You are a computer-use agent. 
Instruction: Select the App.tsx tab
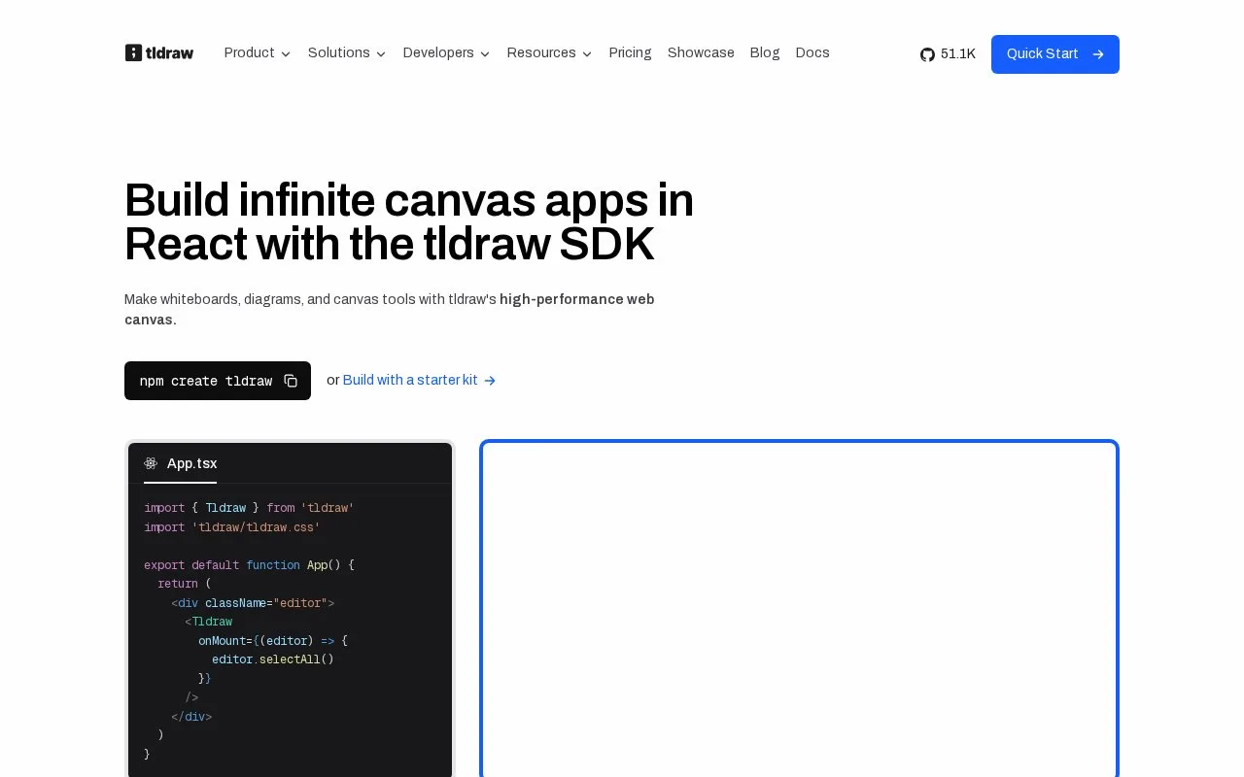pyautogui.click(x=181, y=463)
